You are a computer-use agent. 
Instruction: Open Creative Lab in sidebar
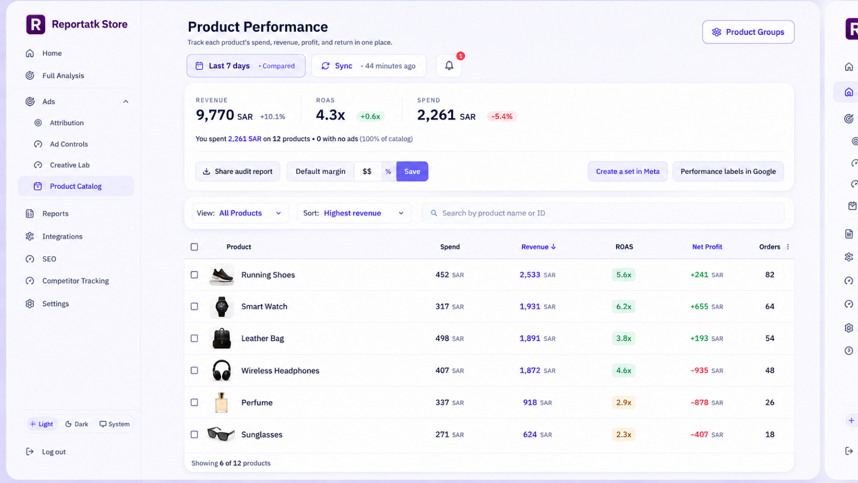click(70, 165)
